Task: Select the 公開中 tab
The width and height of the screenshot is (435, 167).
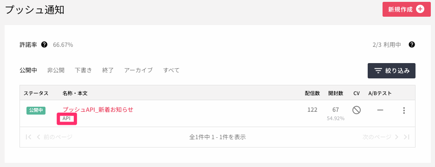Action: 28,71
